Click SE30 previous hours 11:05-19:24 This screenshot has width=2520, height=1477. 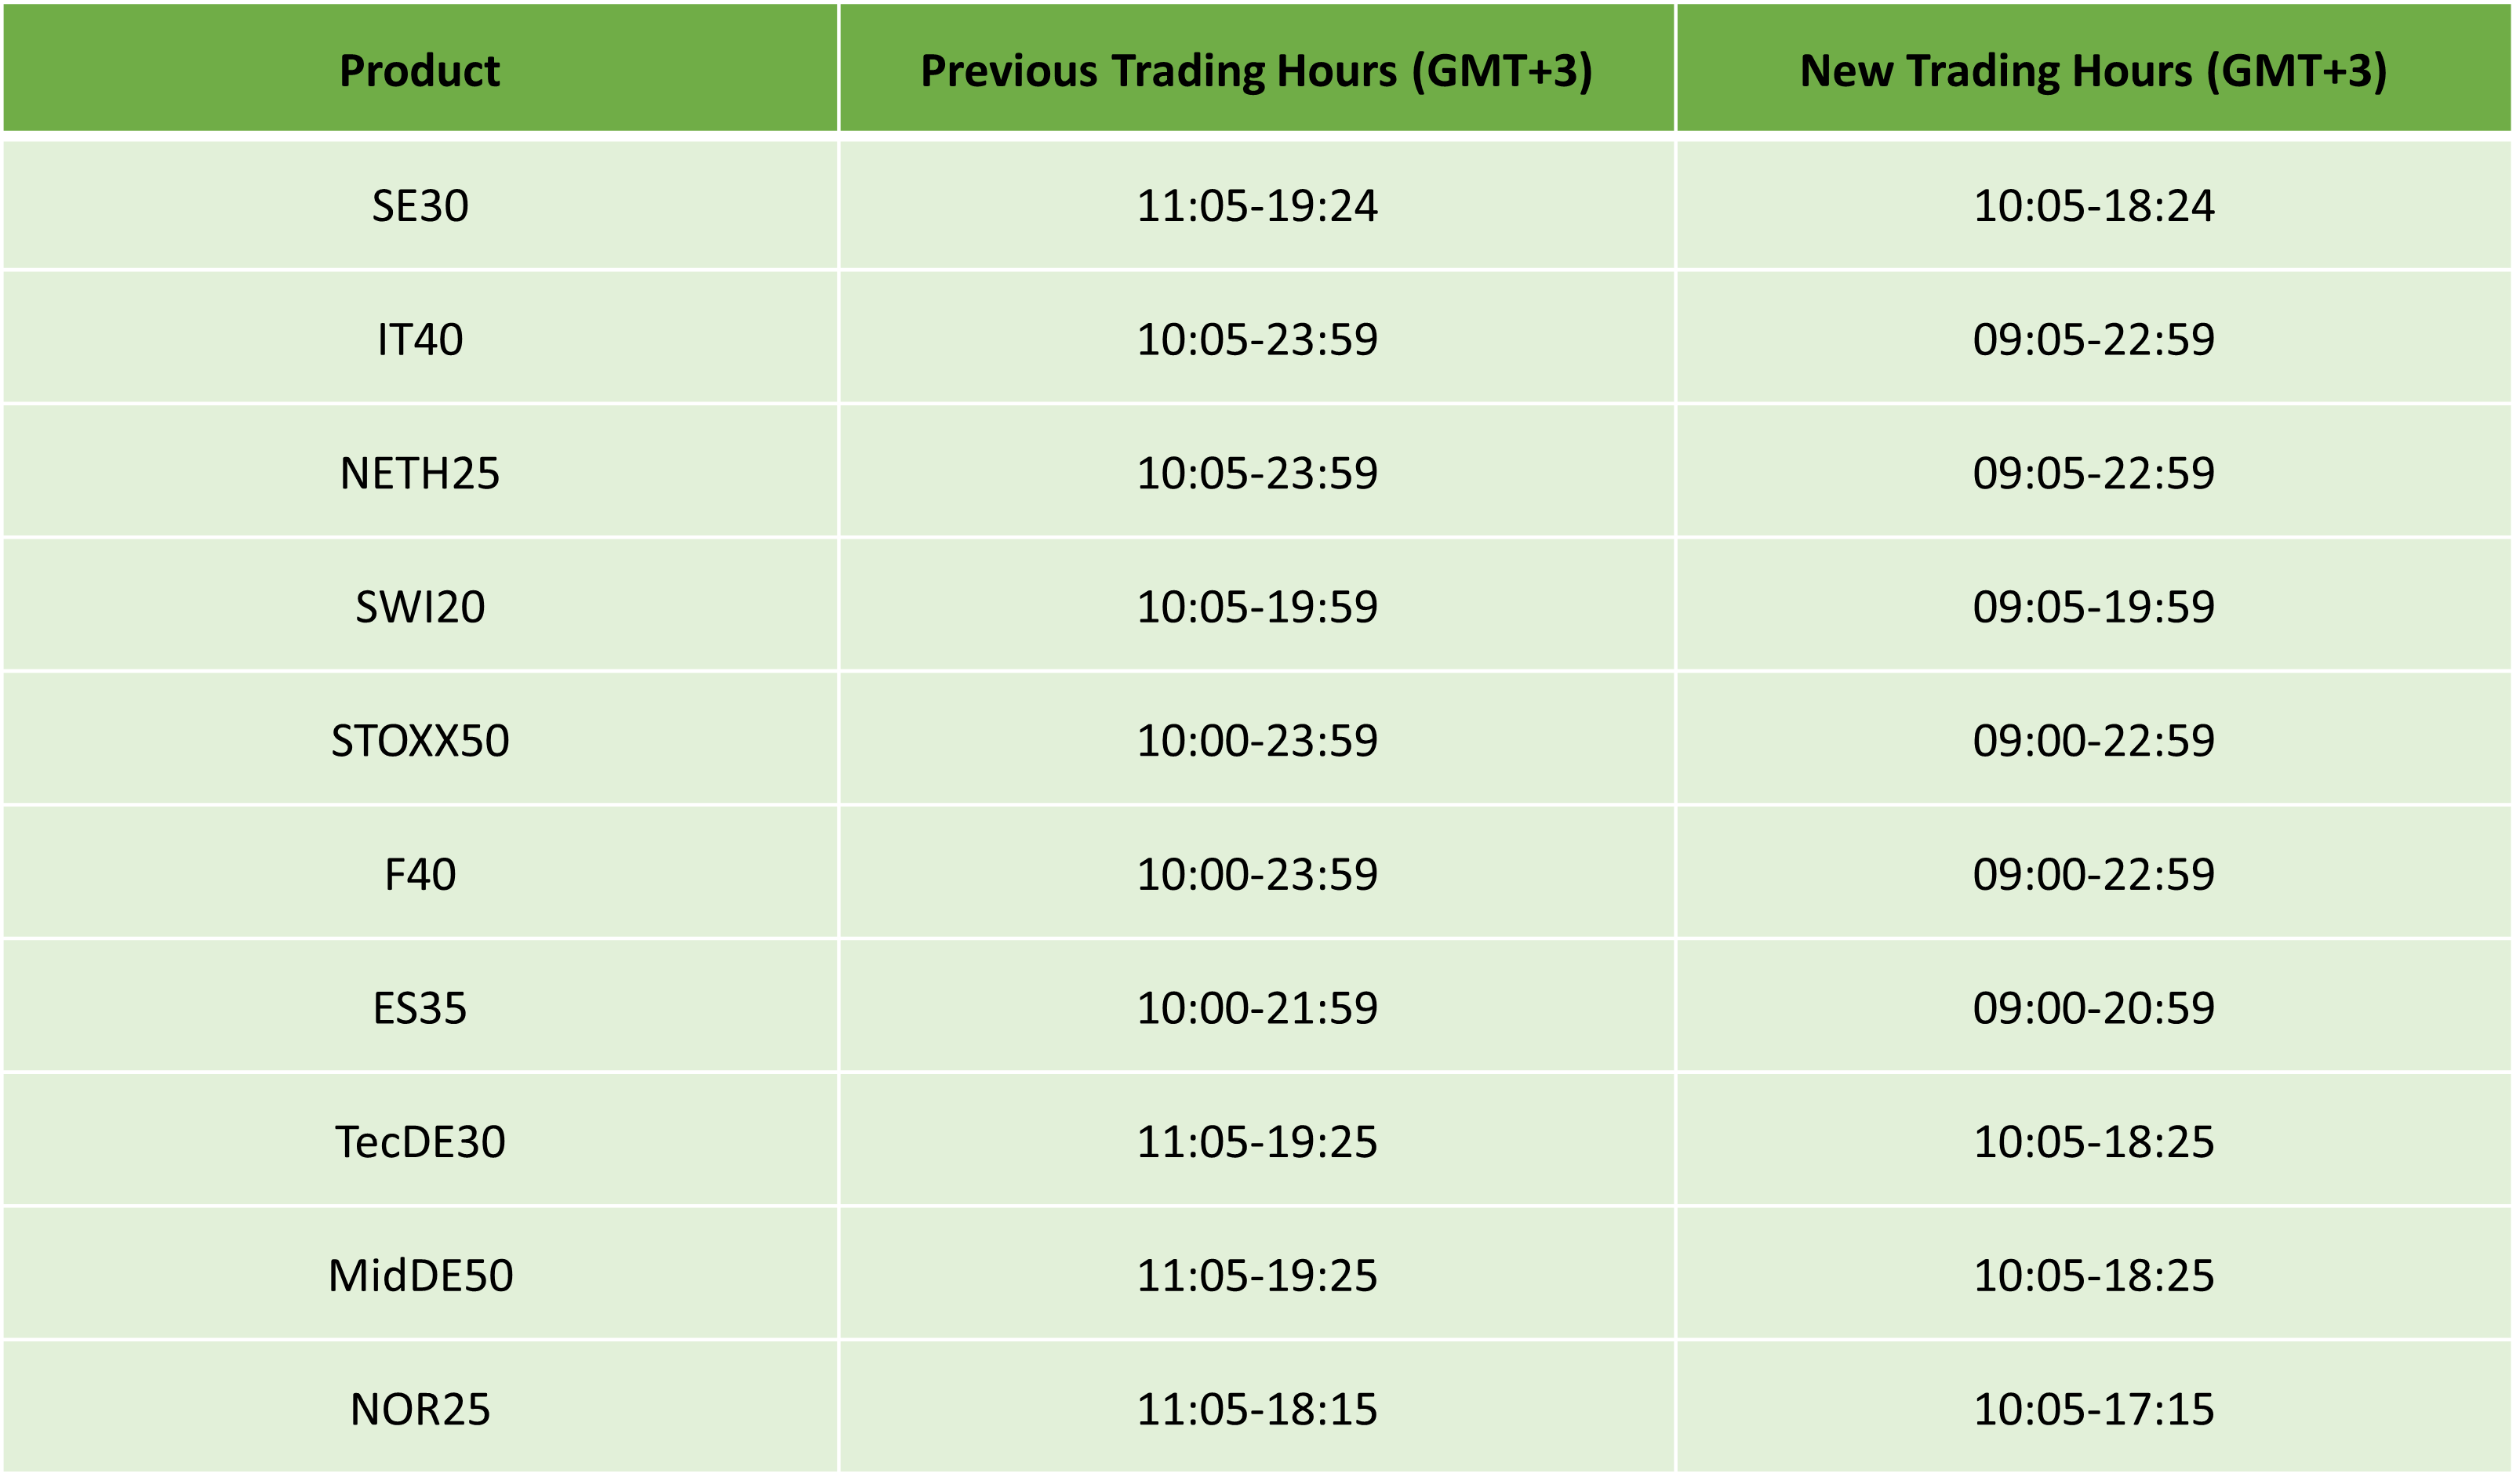click(x=1257, y=206)
